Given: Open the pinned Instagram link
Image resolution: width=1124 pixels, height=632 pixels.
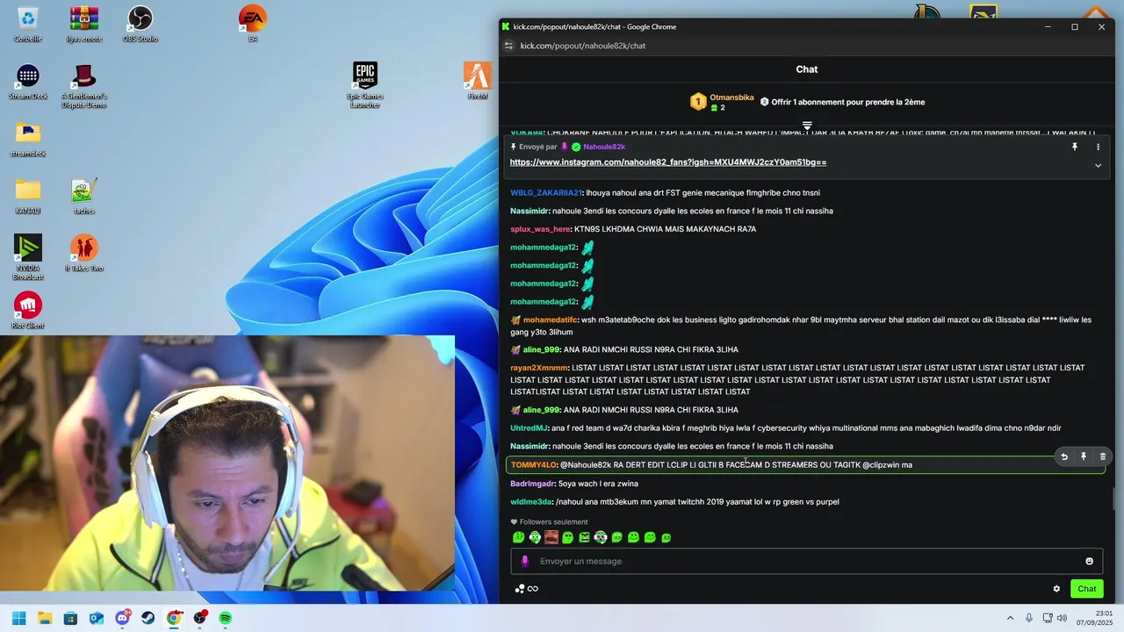Looking at the screenshot, I should (667, 162).
